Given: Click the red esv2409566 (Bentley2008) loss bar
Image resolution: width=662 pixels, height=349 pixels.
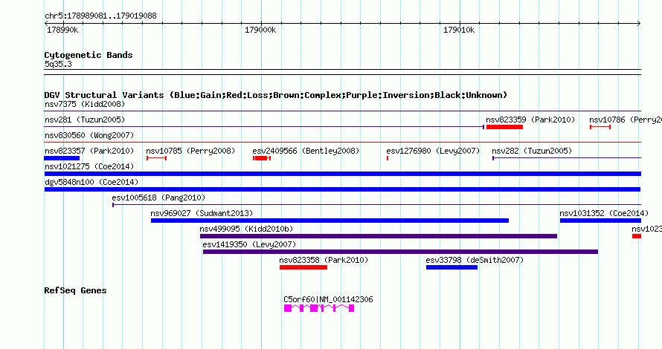Looking at the screenshot, I should (x=262, y=158).
